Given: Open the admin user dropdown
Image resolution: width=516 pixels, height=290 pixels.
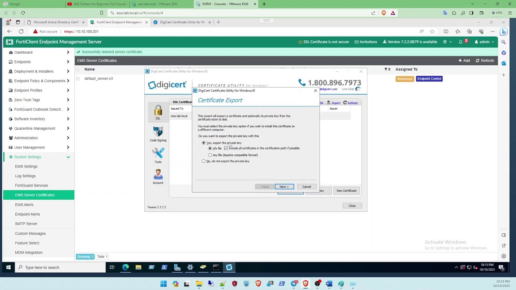Looking at the screenshot, I should 485,42.
